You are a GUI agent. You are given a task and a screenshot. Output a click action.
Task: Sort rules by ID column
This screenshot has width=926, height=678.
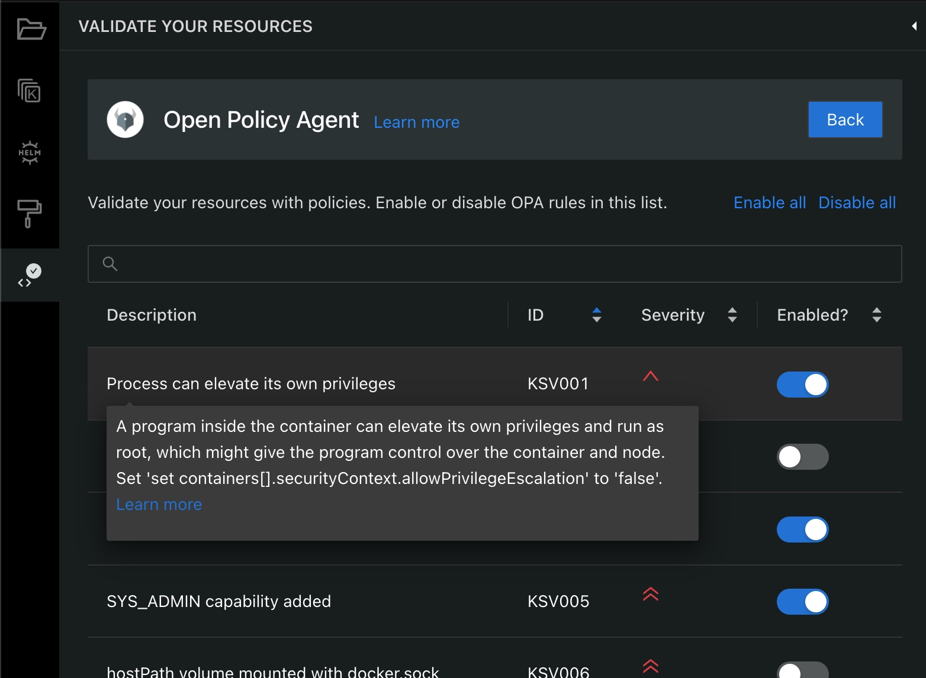pos(597,315)
